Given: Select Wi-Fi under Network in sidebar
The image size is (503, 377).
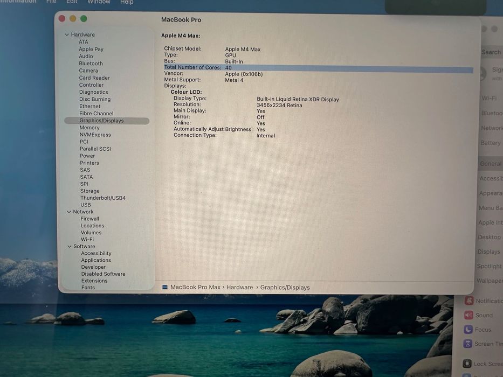Looking at the screenshot, I should (x=87, y=240).
